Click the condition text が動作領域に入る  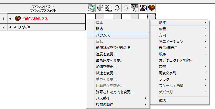[35, 19]
